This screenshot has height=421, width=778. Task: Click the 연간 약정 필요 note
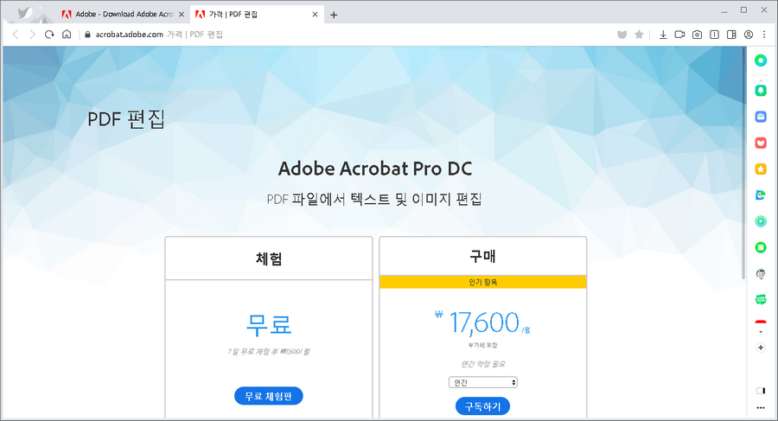pyautogui.click(x=482, y=364)
